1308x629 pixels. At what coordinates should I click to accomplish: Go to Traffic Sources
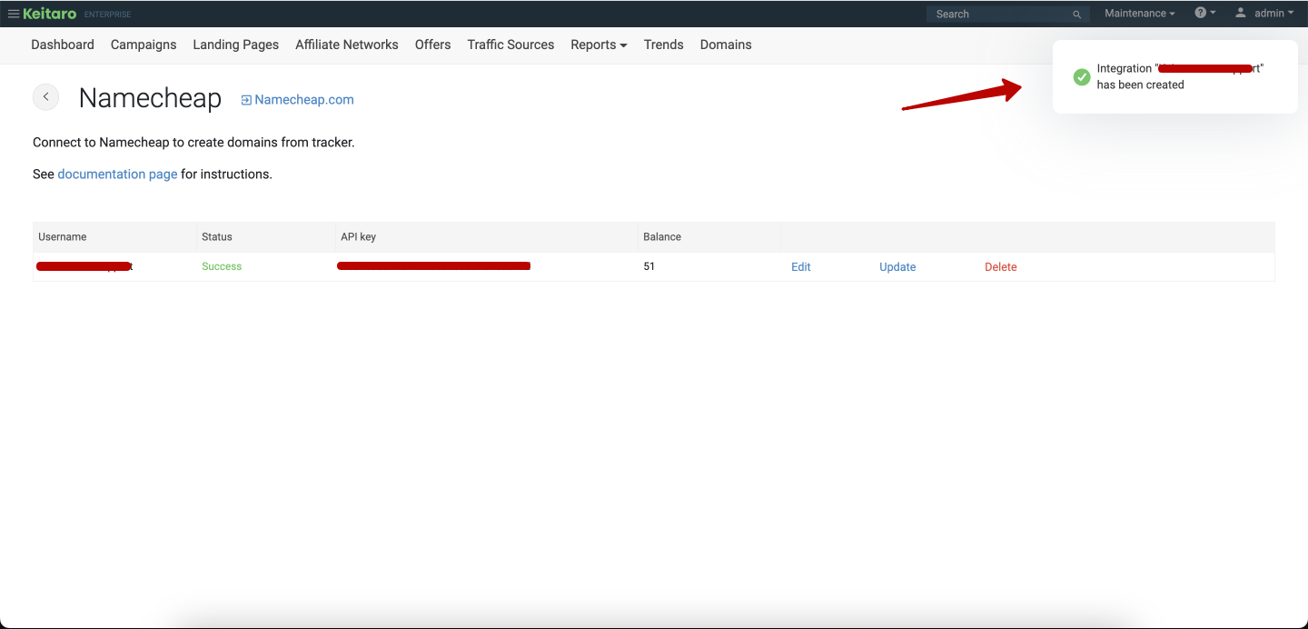coord(511,45)
